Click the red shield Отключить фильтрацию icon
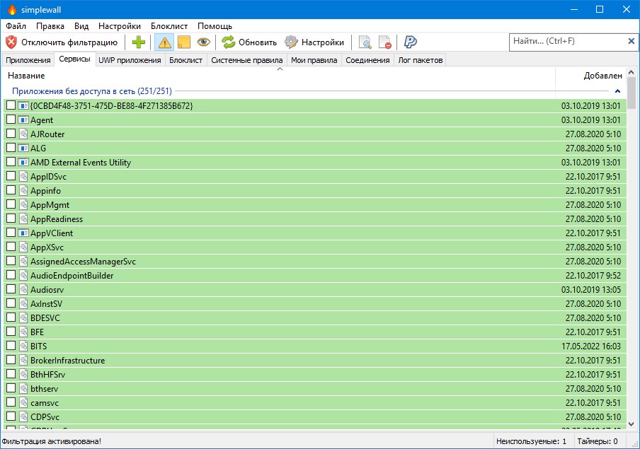 [x=11, y=42]
